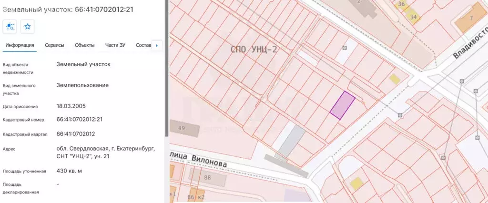Click building 34 on the map
The width and height of the screenshot is (488, 203).
[x=413, y=17]
